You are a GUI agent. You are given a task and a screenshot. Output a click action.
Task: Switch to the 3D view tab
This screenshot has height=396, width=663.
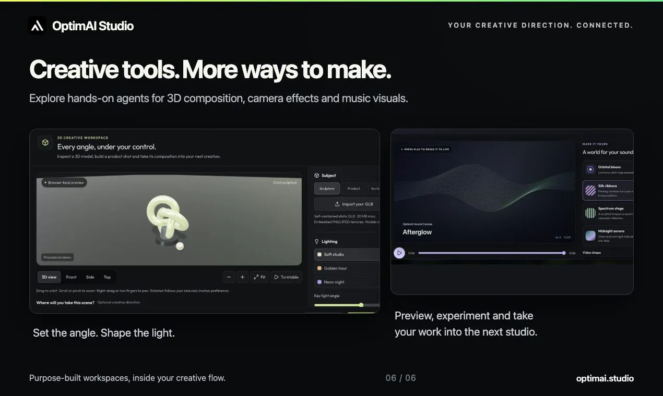click(x=49, y=277)
